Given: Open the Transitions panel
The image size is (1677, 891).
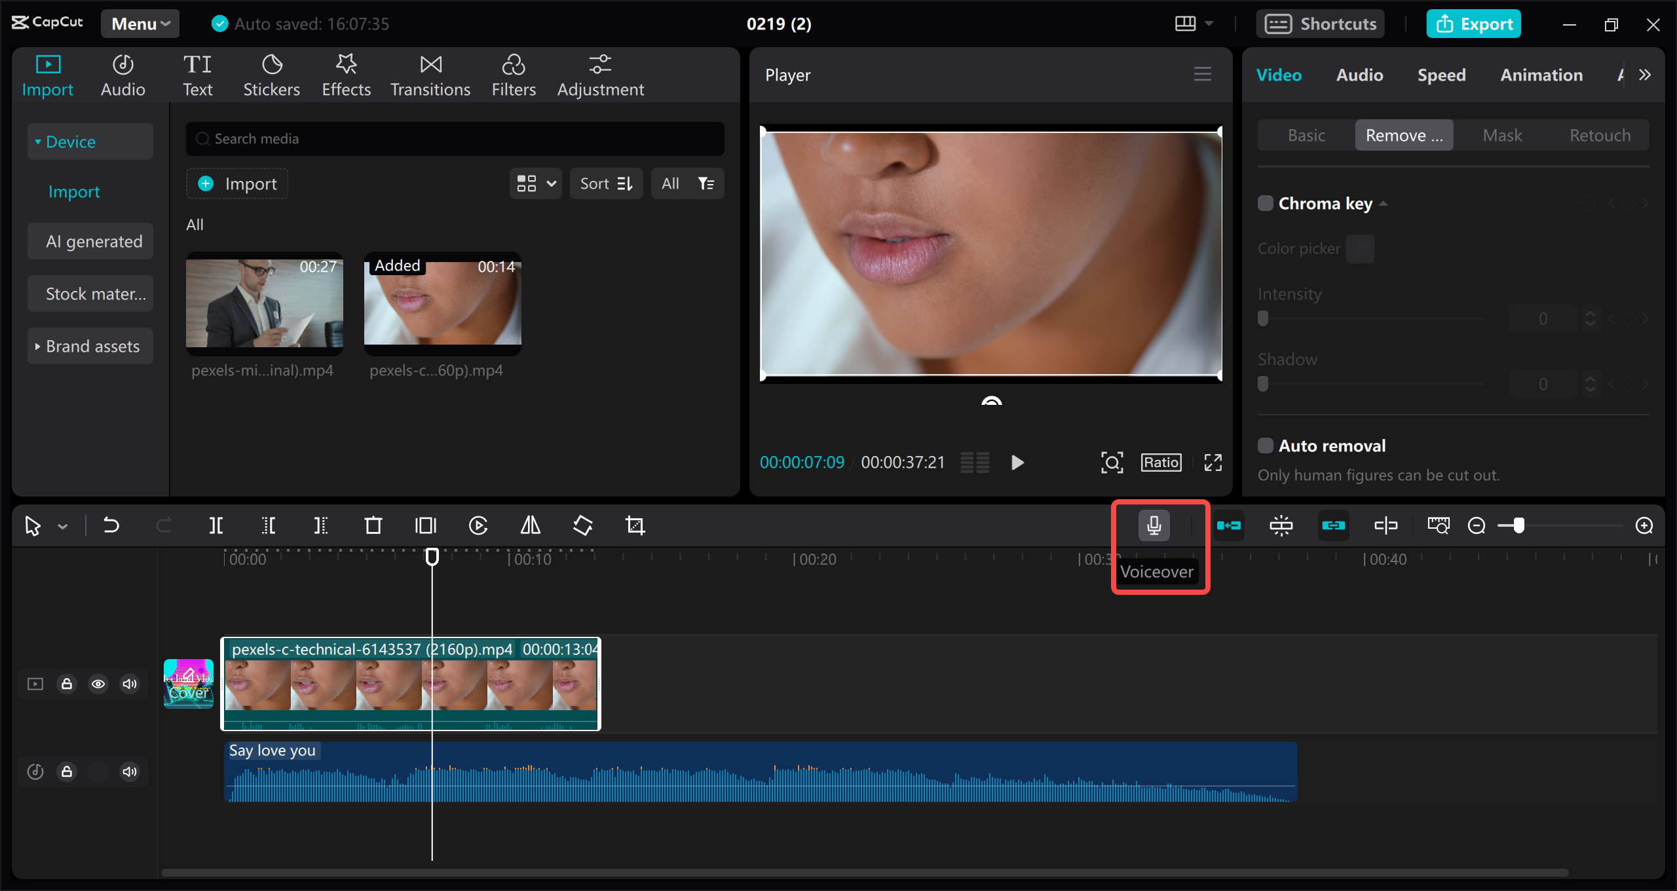Looking at the screenshot, I should (430, 74).
